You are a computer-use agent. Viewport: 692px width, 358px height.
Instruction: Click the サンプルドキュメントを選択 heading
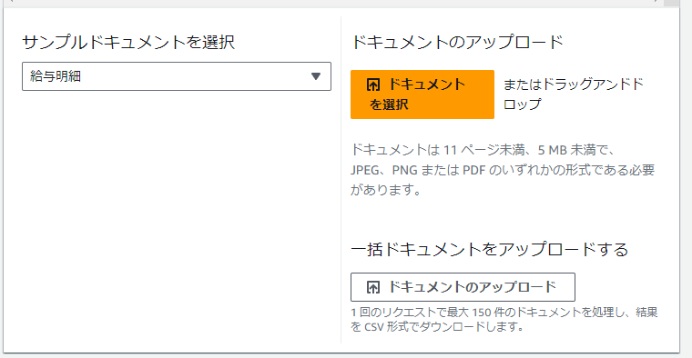128,43
